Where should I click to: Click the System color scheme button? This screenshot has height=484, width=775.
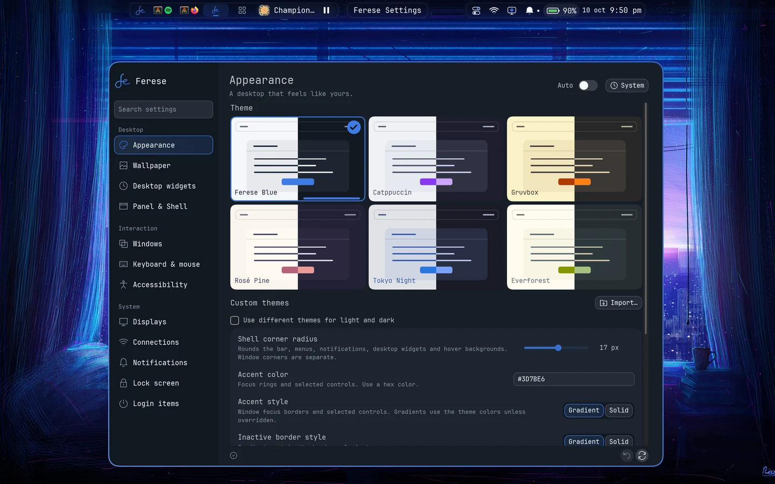click(627, 86)
